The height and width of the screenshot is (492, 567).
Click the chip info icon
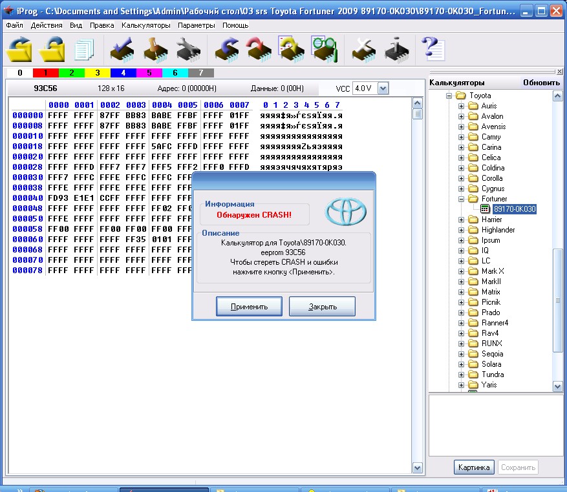[395, 49]
